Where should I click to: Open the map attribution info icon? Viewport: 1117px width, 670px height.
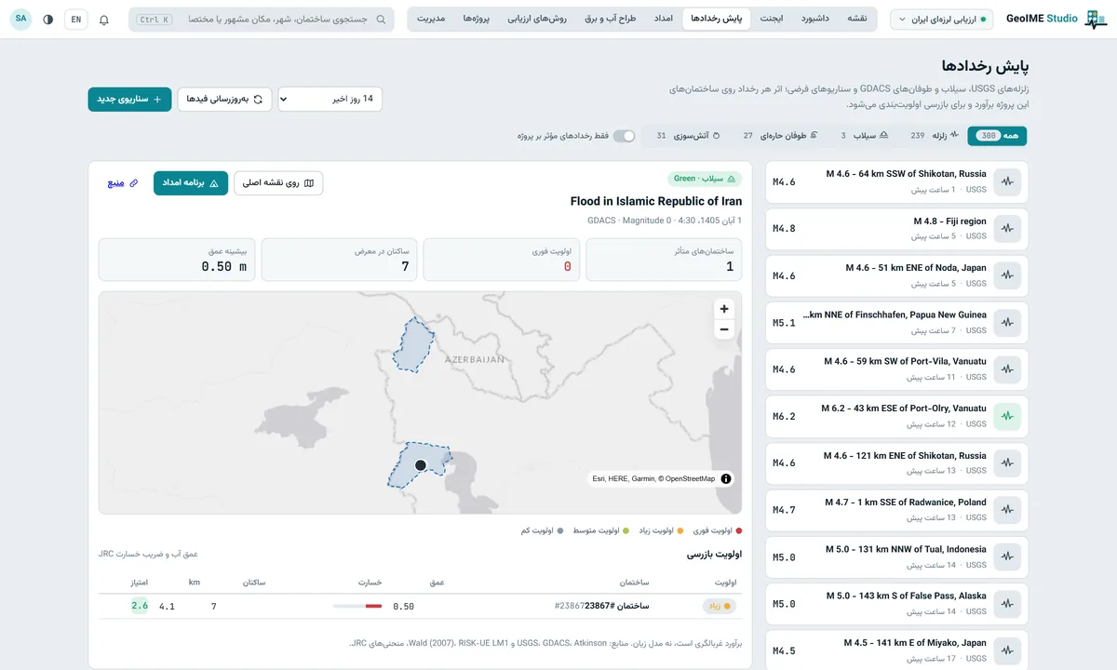coord(726,478)
